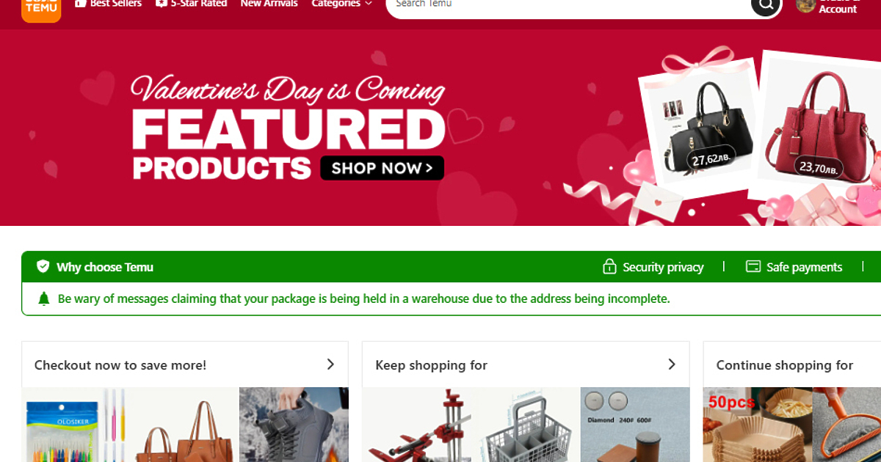Click the Safe payments card icon
Image resolution: width=881 pixels, height=462 pixels.
(753, 266)
